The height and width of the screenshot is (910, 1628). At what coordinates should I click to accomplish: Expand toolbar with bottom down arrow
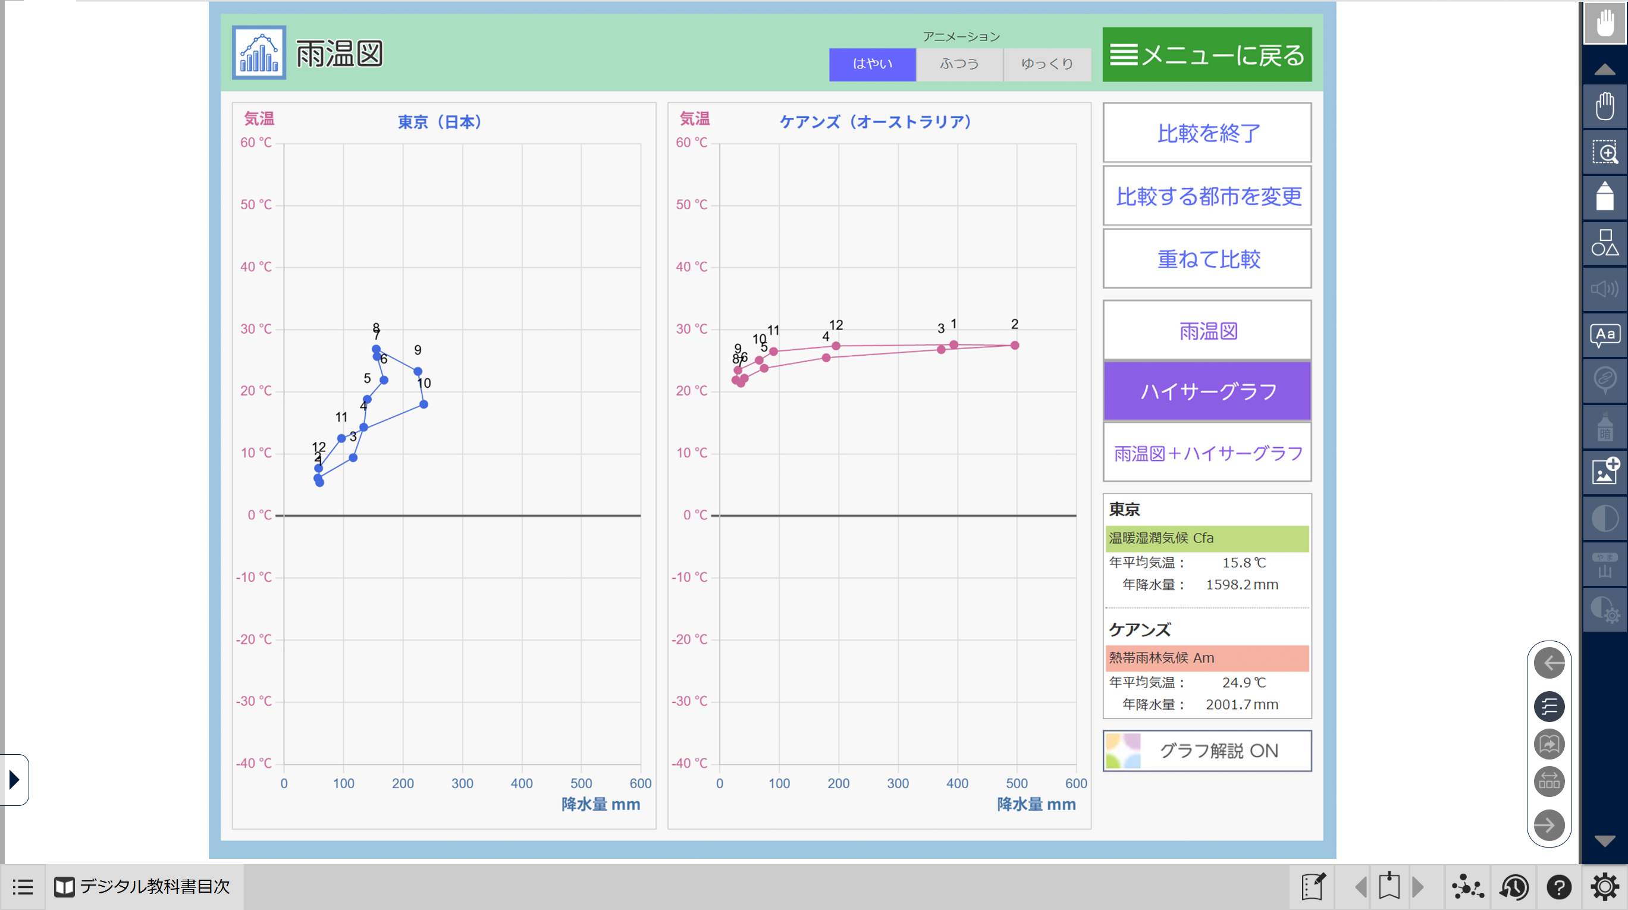(1604, 840)
